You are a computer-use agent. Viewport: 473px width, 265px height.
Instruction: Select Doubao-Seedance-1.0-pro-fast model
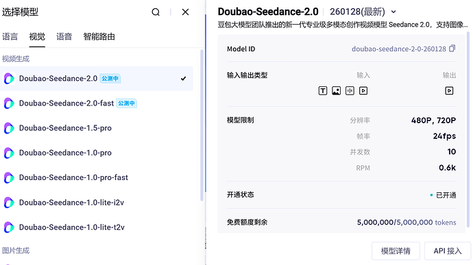[97, 177]
